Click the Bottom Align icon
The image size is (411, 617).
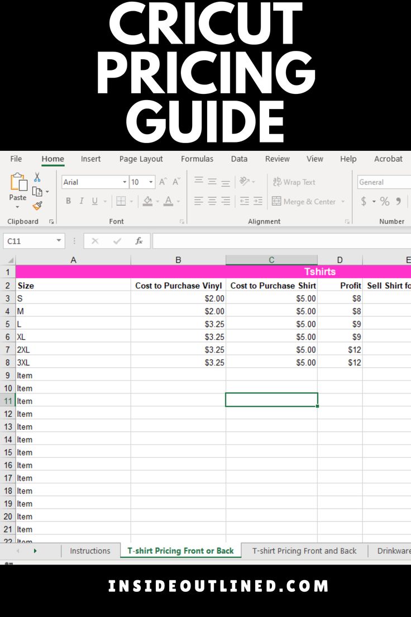pos(226,183)
